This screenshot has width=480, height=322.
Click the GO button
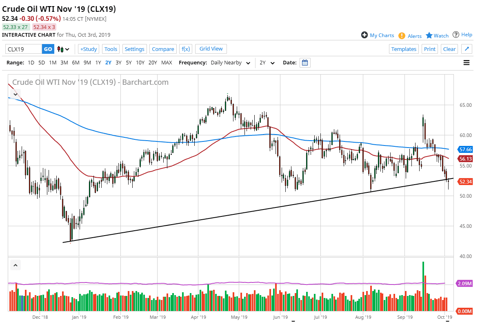click(48, 49)
